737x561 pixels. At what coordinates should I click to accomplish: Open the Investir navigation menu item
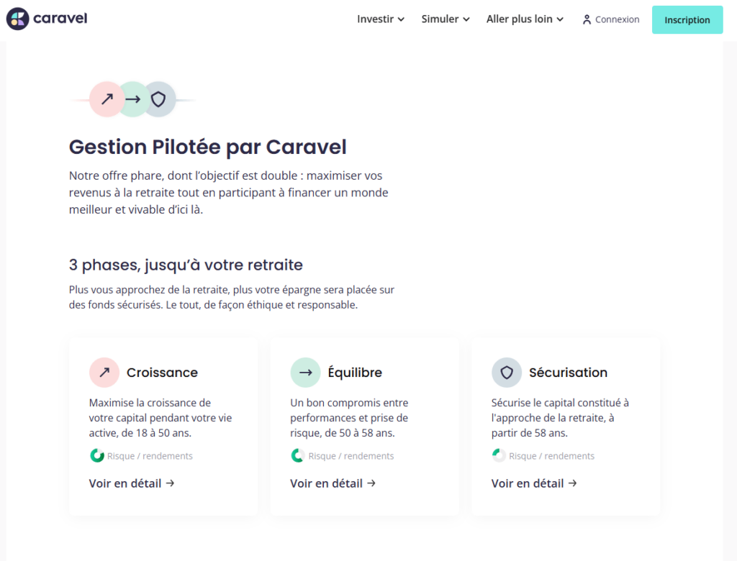pos(376,19)
